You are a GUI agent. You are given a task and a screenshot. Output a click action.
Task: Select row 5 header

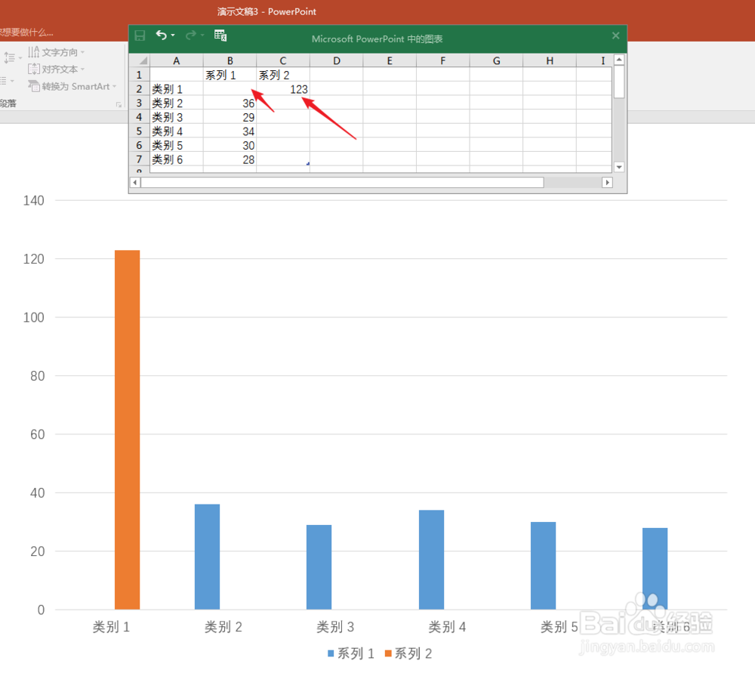tap(140, 131)
